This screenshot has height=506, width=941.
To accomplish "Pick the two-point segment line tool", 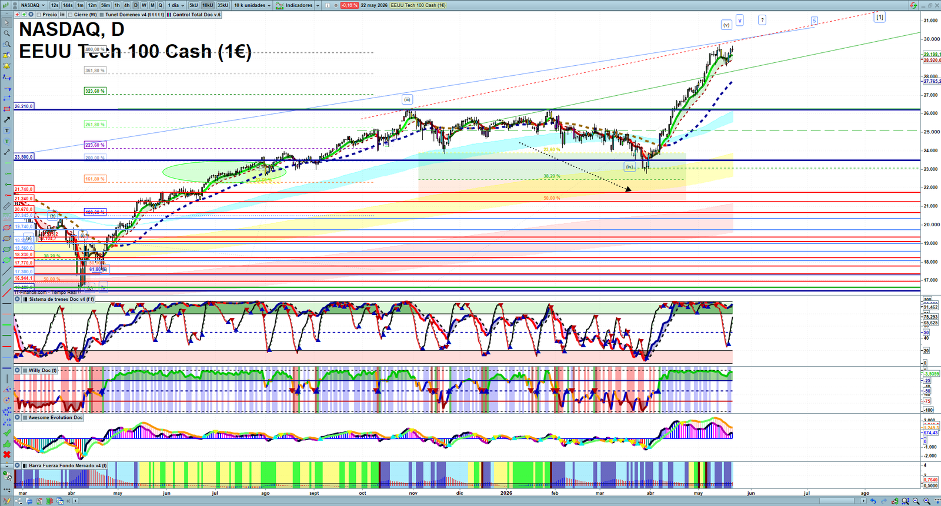I will click(x=6, y=153).
